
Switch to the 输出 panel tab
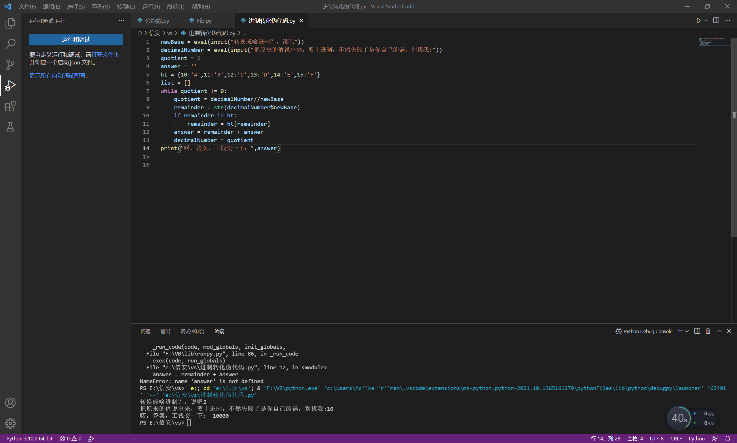coord(165,331)
